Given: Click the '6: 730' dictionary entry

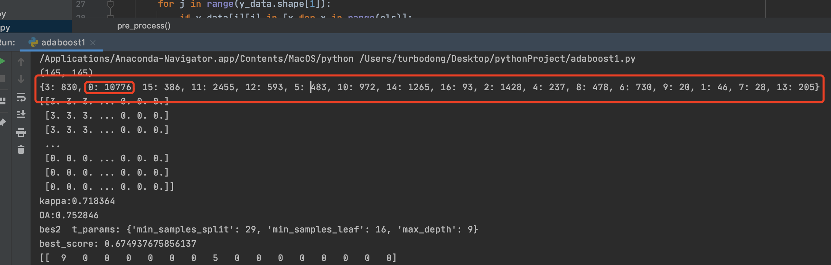Looking at the screenshot, I should [636, 87].
